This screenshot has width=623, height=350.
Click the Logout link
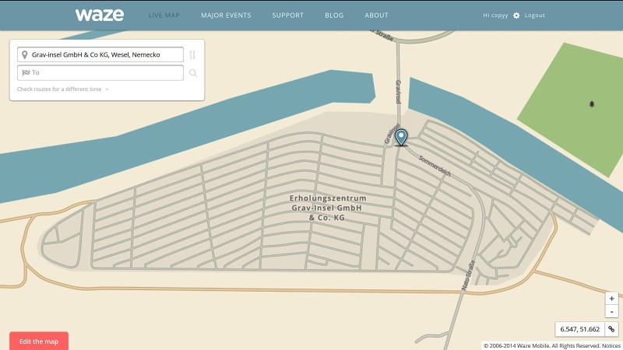point(535,16)
